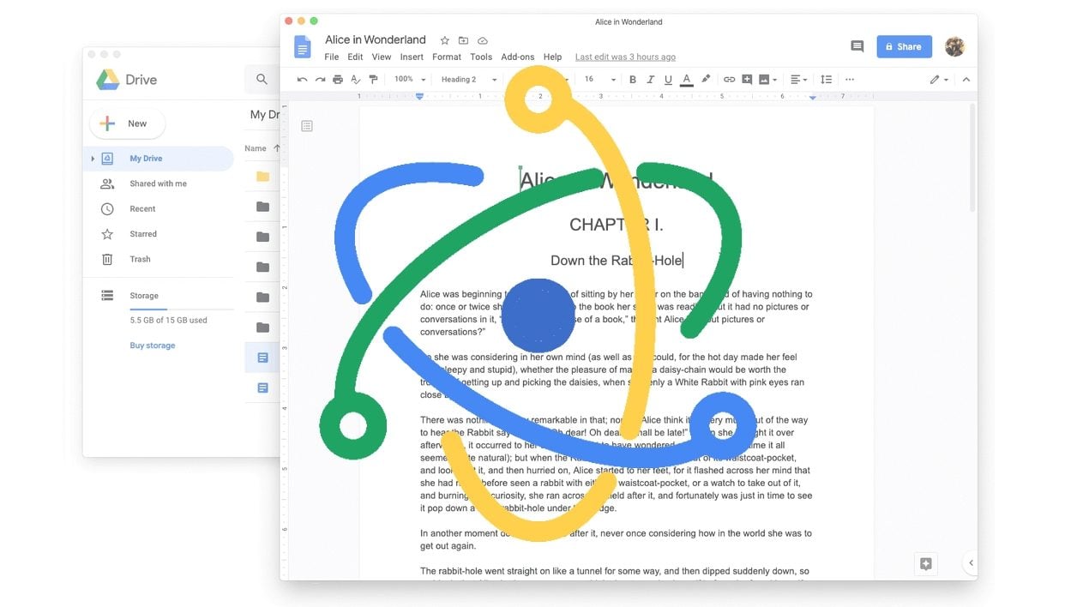Open the user account avatar

click(954, 46)
